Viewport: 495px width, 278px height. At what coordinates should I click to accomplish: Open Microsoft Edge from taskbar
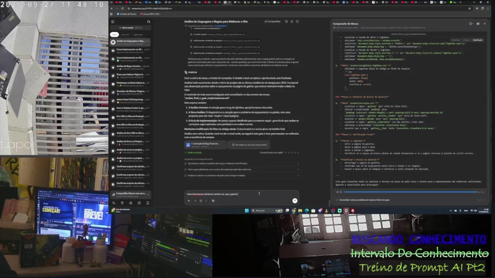pyautogui.click(x=307, y=211)
